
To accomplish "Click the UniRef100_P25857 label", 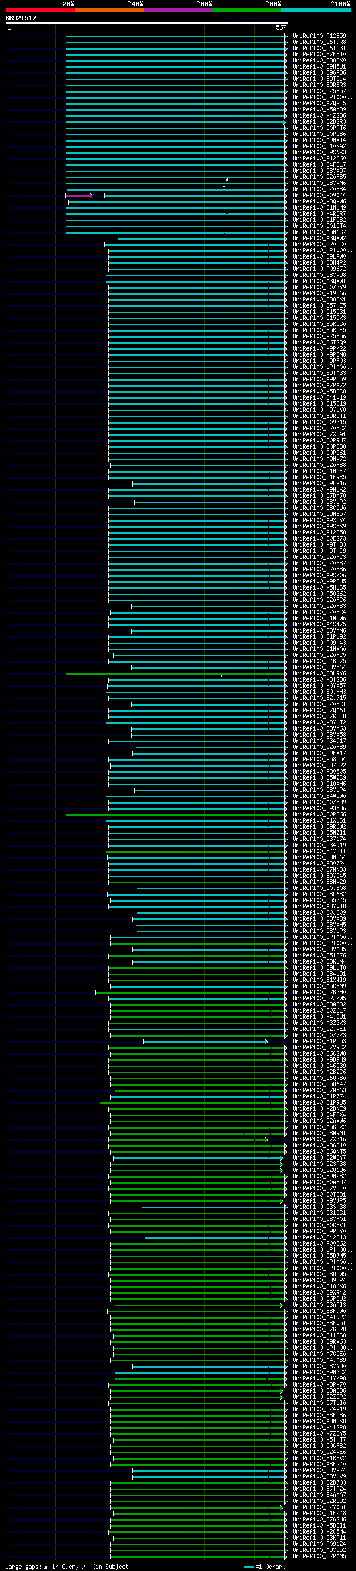I will click(319, 91).
